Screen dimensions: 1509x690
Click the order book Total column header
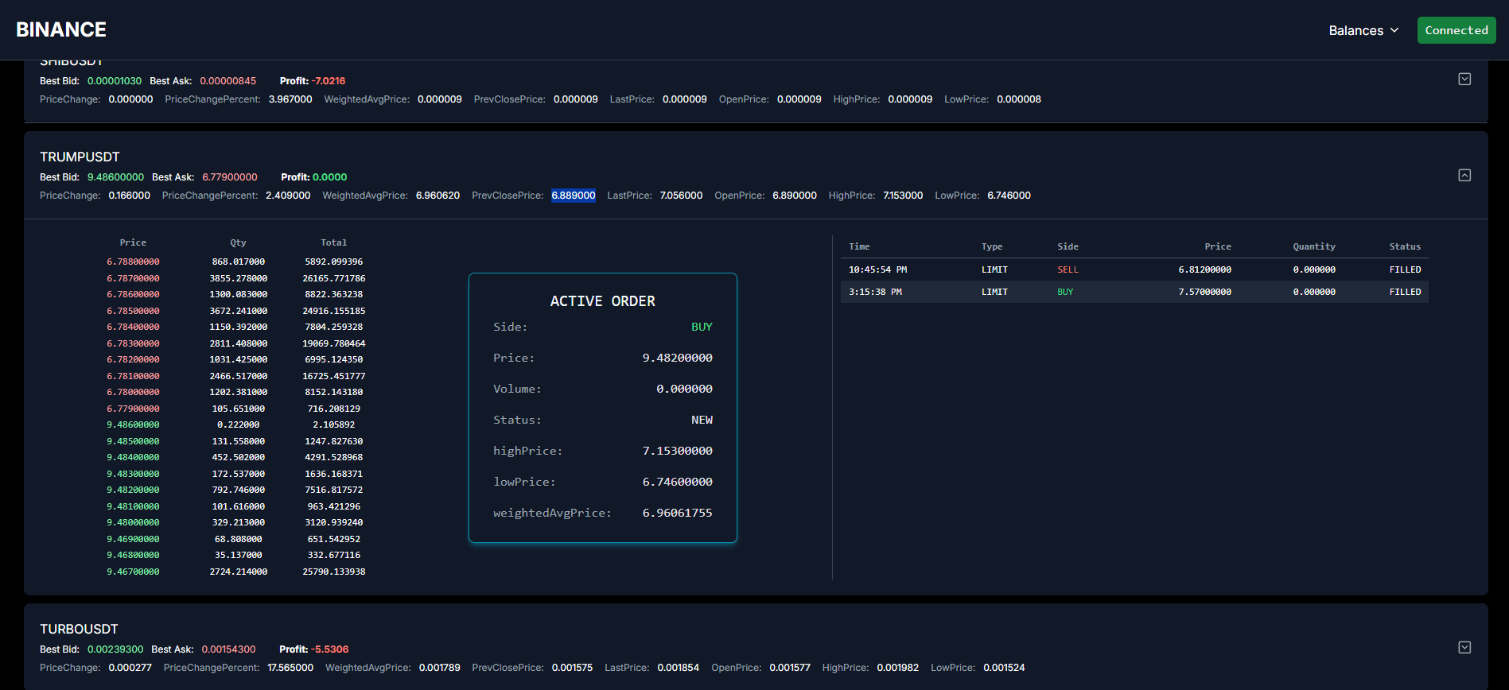point(333,242)
